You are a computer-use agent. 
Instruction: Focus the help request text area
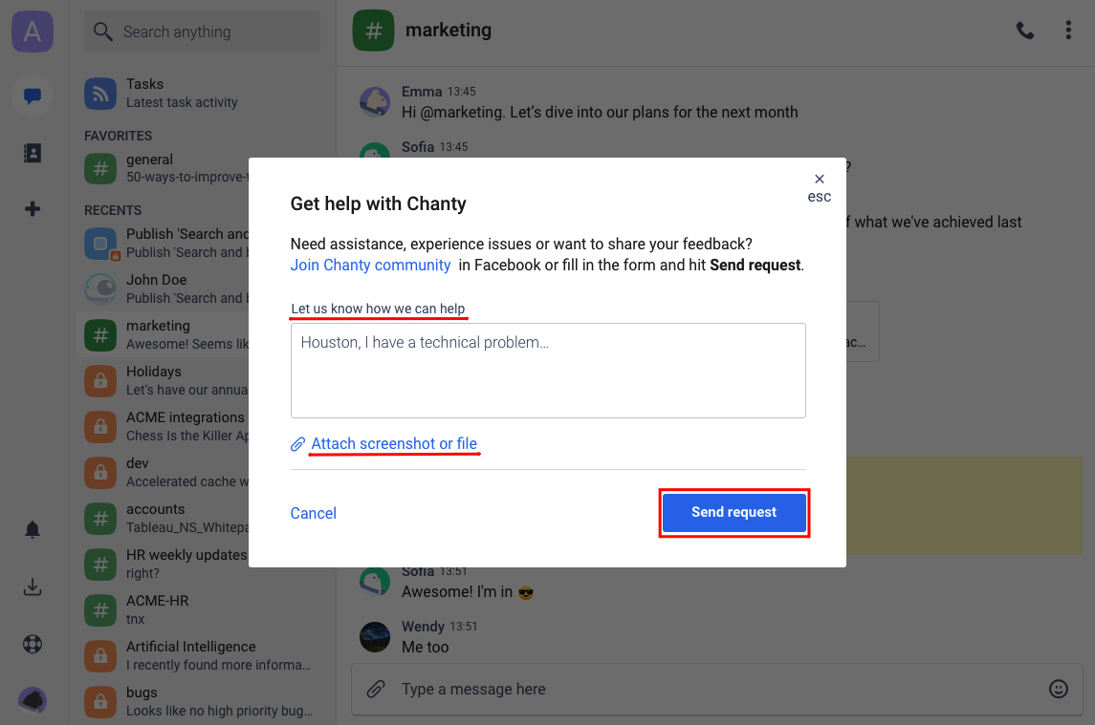click(x=548, y=371)
